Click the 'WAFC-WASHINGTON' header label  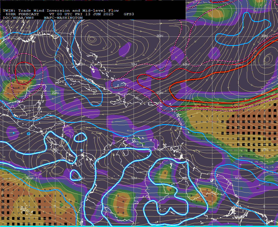[x=63, y=18]
